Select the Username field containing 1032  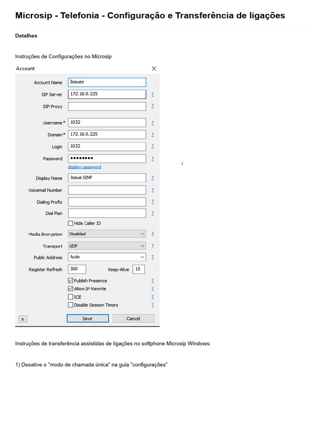pyautogui.click(x=107, y=123)
